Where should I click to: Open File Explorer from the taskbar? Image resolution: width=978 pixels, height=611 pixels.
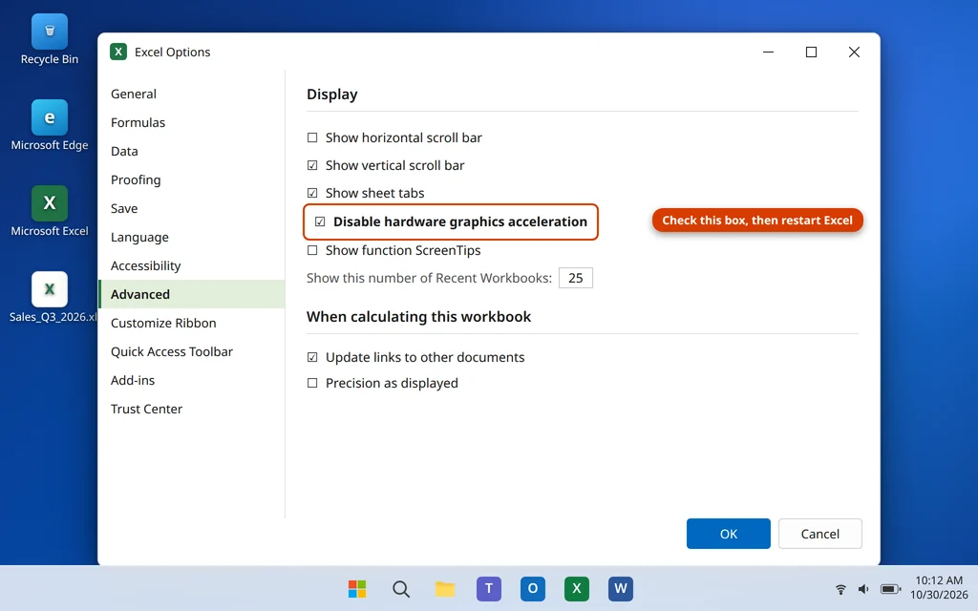click(x=445, y=588)
